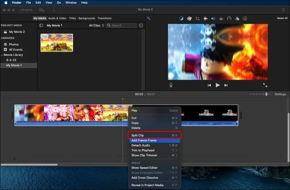Choose Copy from the context menu
The height and width of the screenshot is (190, 290).
(x=155, y=123)
